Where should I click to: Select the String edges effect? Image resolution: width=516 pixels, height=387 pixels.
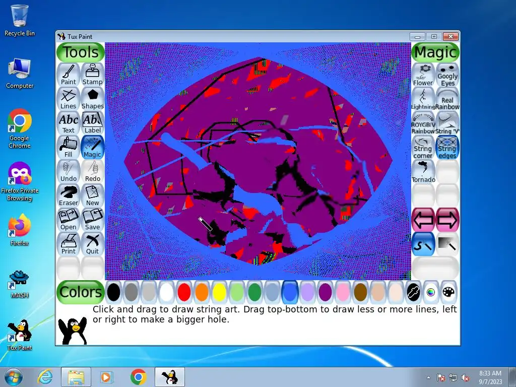(x=447, y=147)
